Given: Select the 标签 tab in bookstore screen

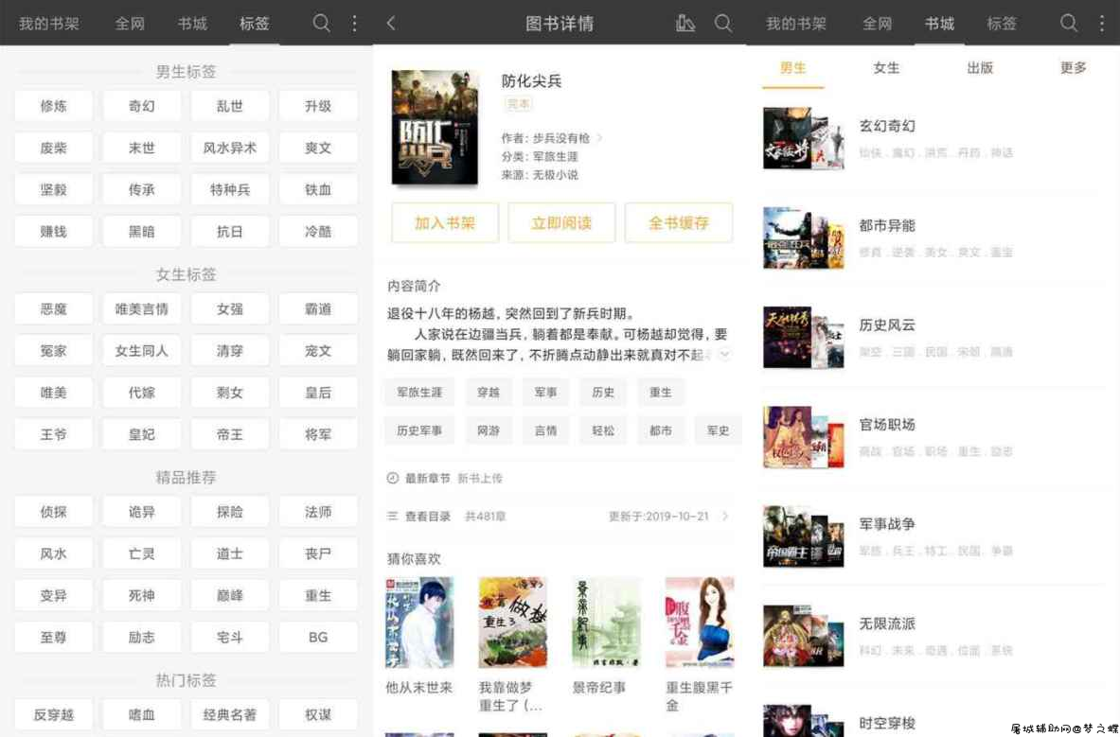Looking at the screenshot, I should pos(1002,24).
